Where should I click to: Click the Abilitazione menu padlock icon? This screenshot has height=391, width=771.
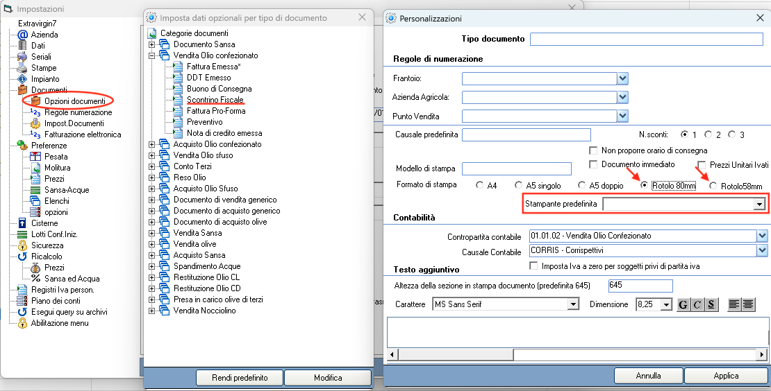[x=23, y=323]
